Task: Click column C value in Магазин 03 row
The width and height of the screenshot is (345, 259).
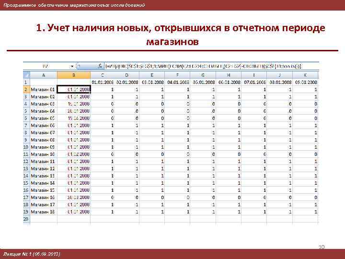Action: click(103, 104)
